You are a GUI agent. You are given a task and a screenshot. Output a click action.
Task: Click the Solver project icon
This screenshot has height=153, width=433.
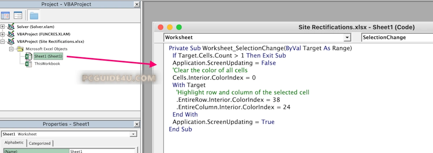pos(11,27)
